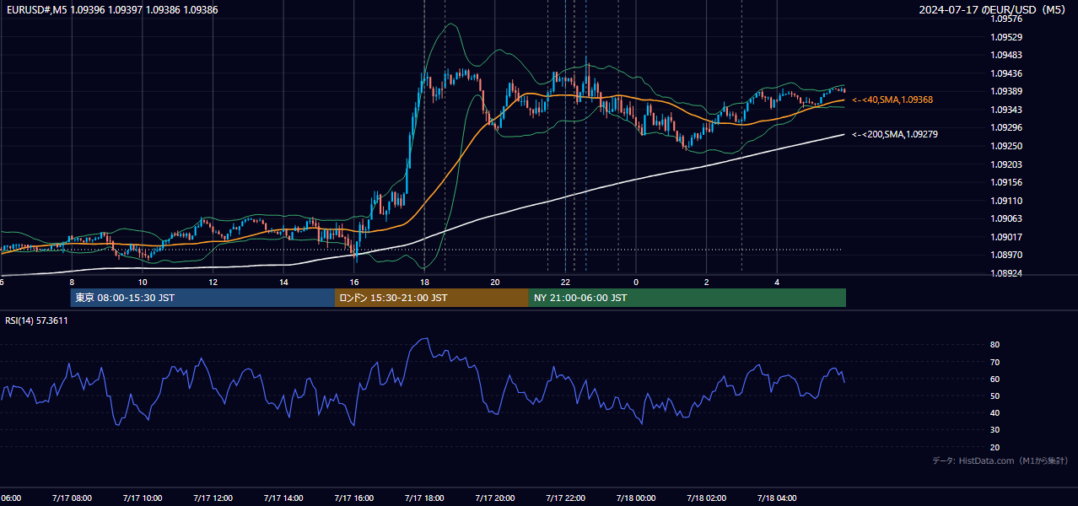Image resolution: width=1078 pixels, height=506 pixels.
Task: Click price axis value 1.09063
Action: (1006, 218)
